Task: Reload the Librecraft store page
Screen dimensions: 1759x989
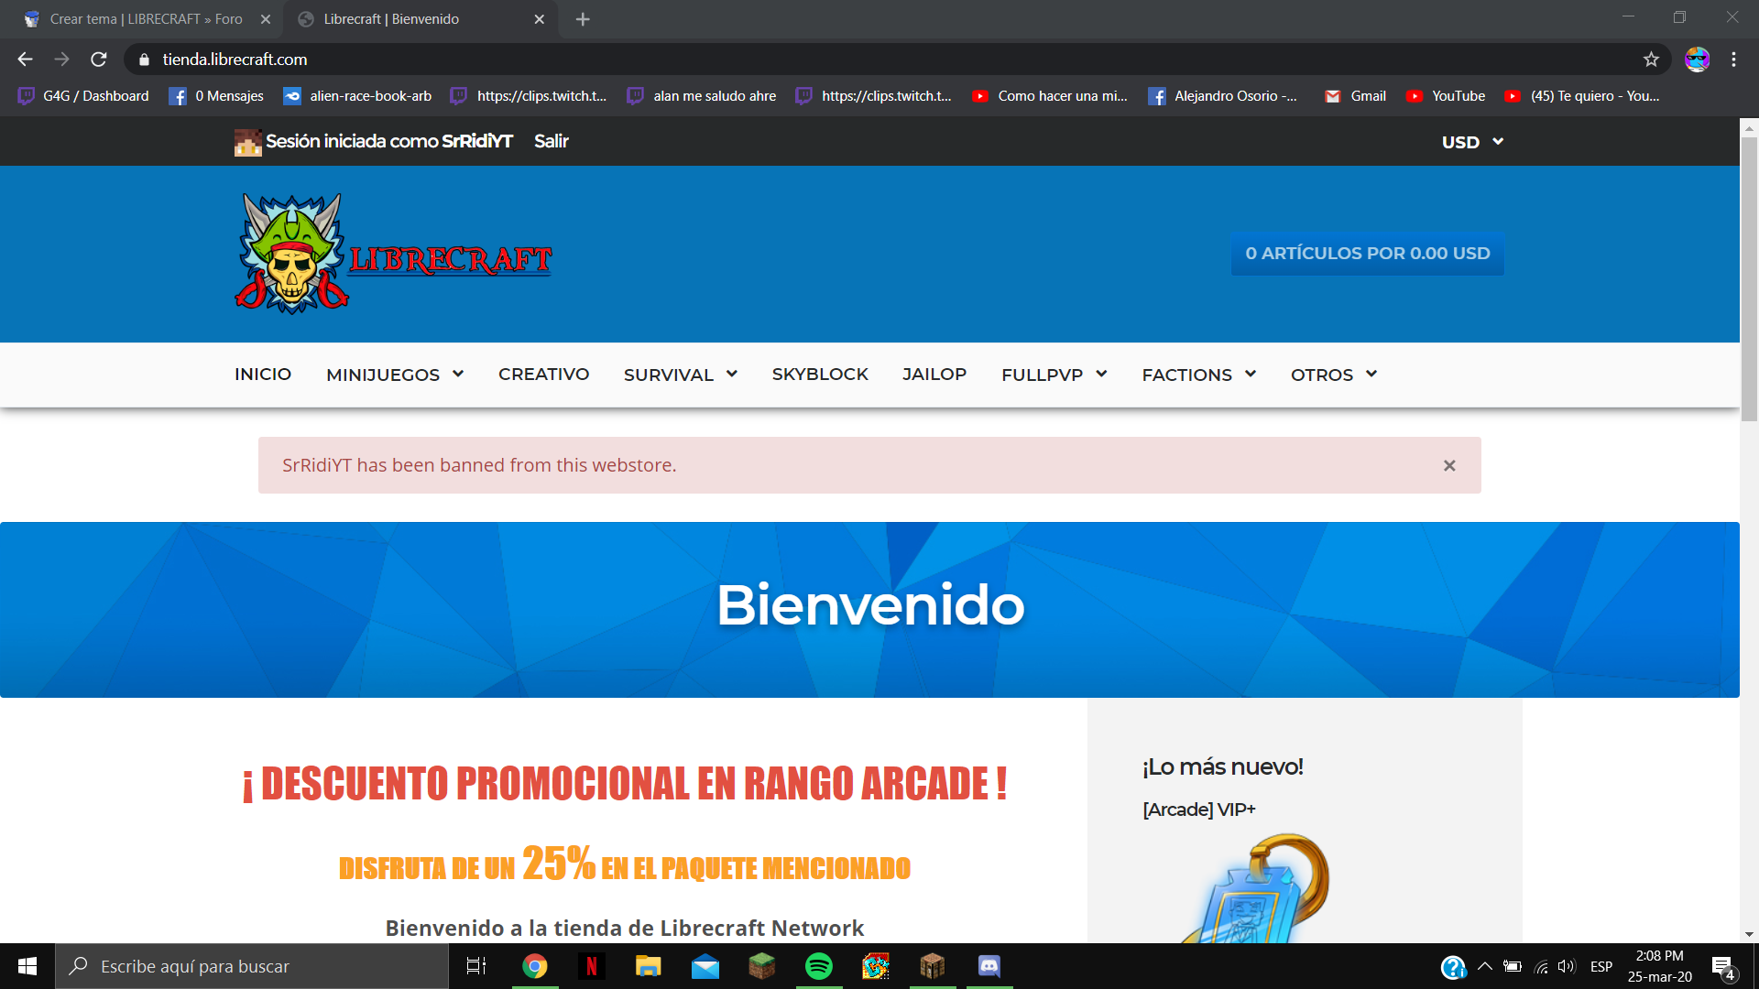Action: [99, 60]
